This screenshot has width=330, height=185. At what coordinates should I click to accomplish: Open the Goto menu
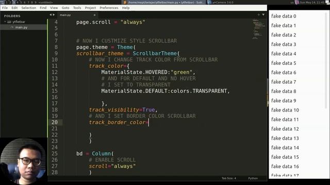65,8
